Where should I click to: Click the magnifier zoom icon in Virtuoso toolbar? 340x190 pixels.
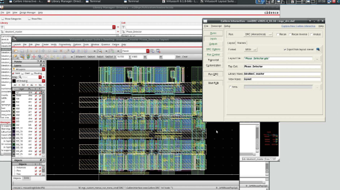click(100, 51)
